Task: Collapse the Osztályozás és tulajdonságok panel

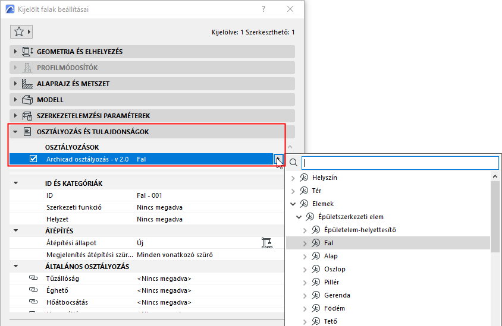Action: (x=15, y=132)
